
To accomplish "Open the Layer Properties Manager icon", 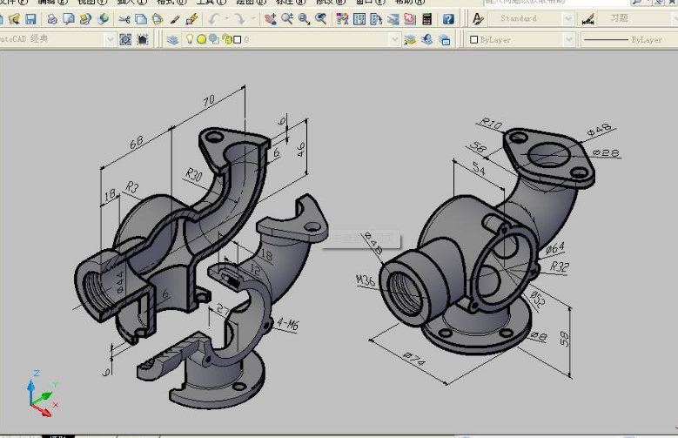I will point(172,39).
